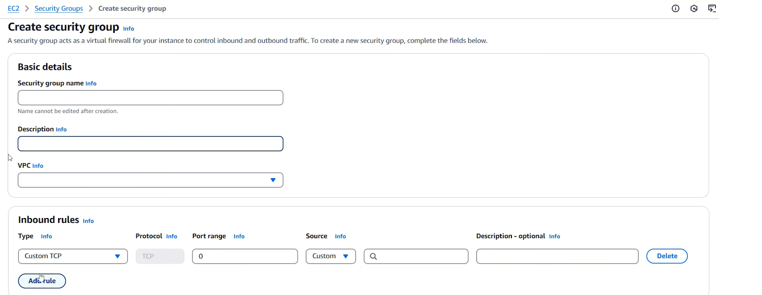This screenshot has width=762, height=295.
Task: Focus the Security group name field
Action: click(x=150, y=98)
